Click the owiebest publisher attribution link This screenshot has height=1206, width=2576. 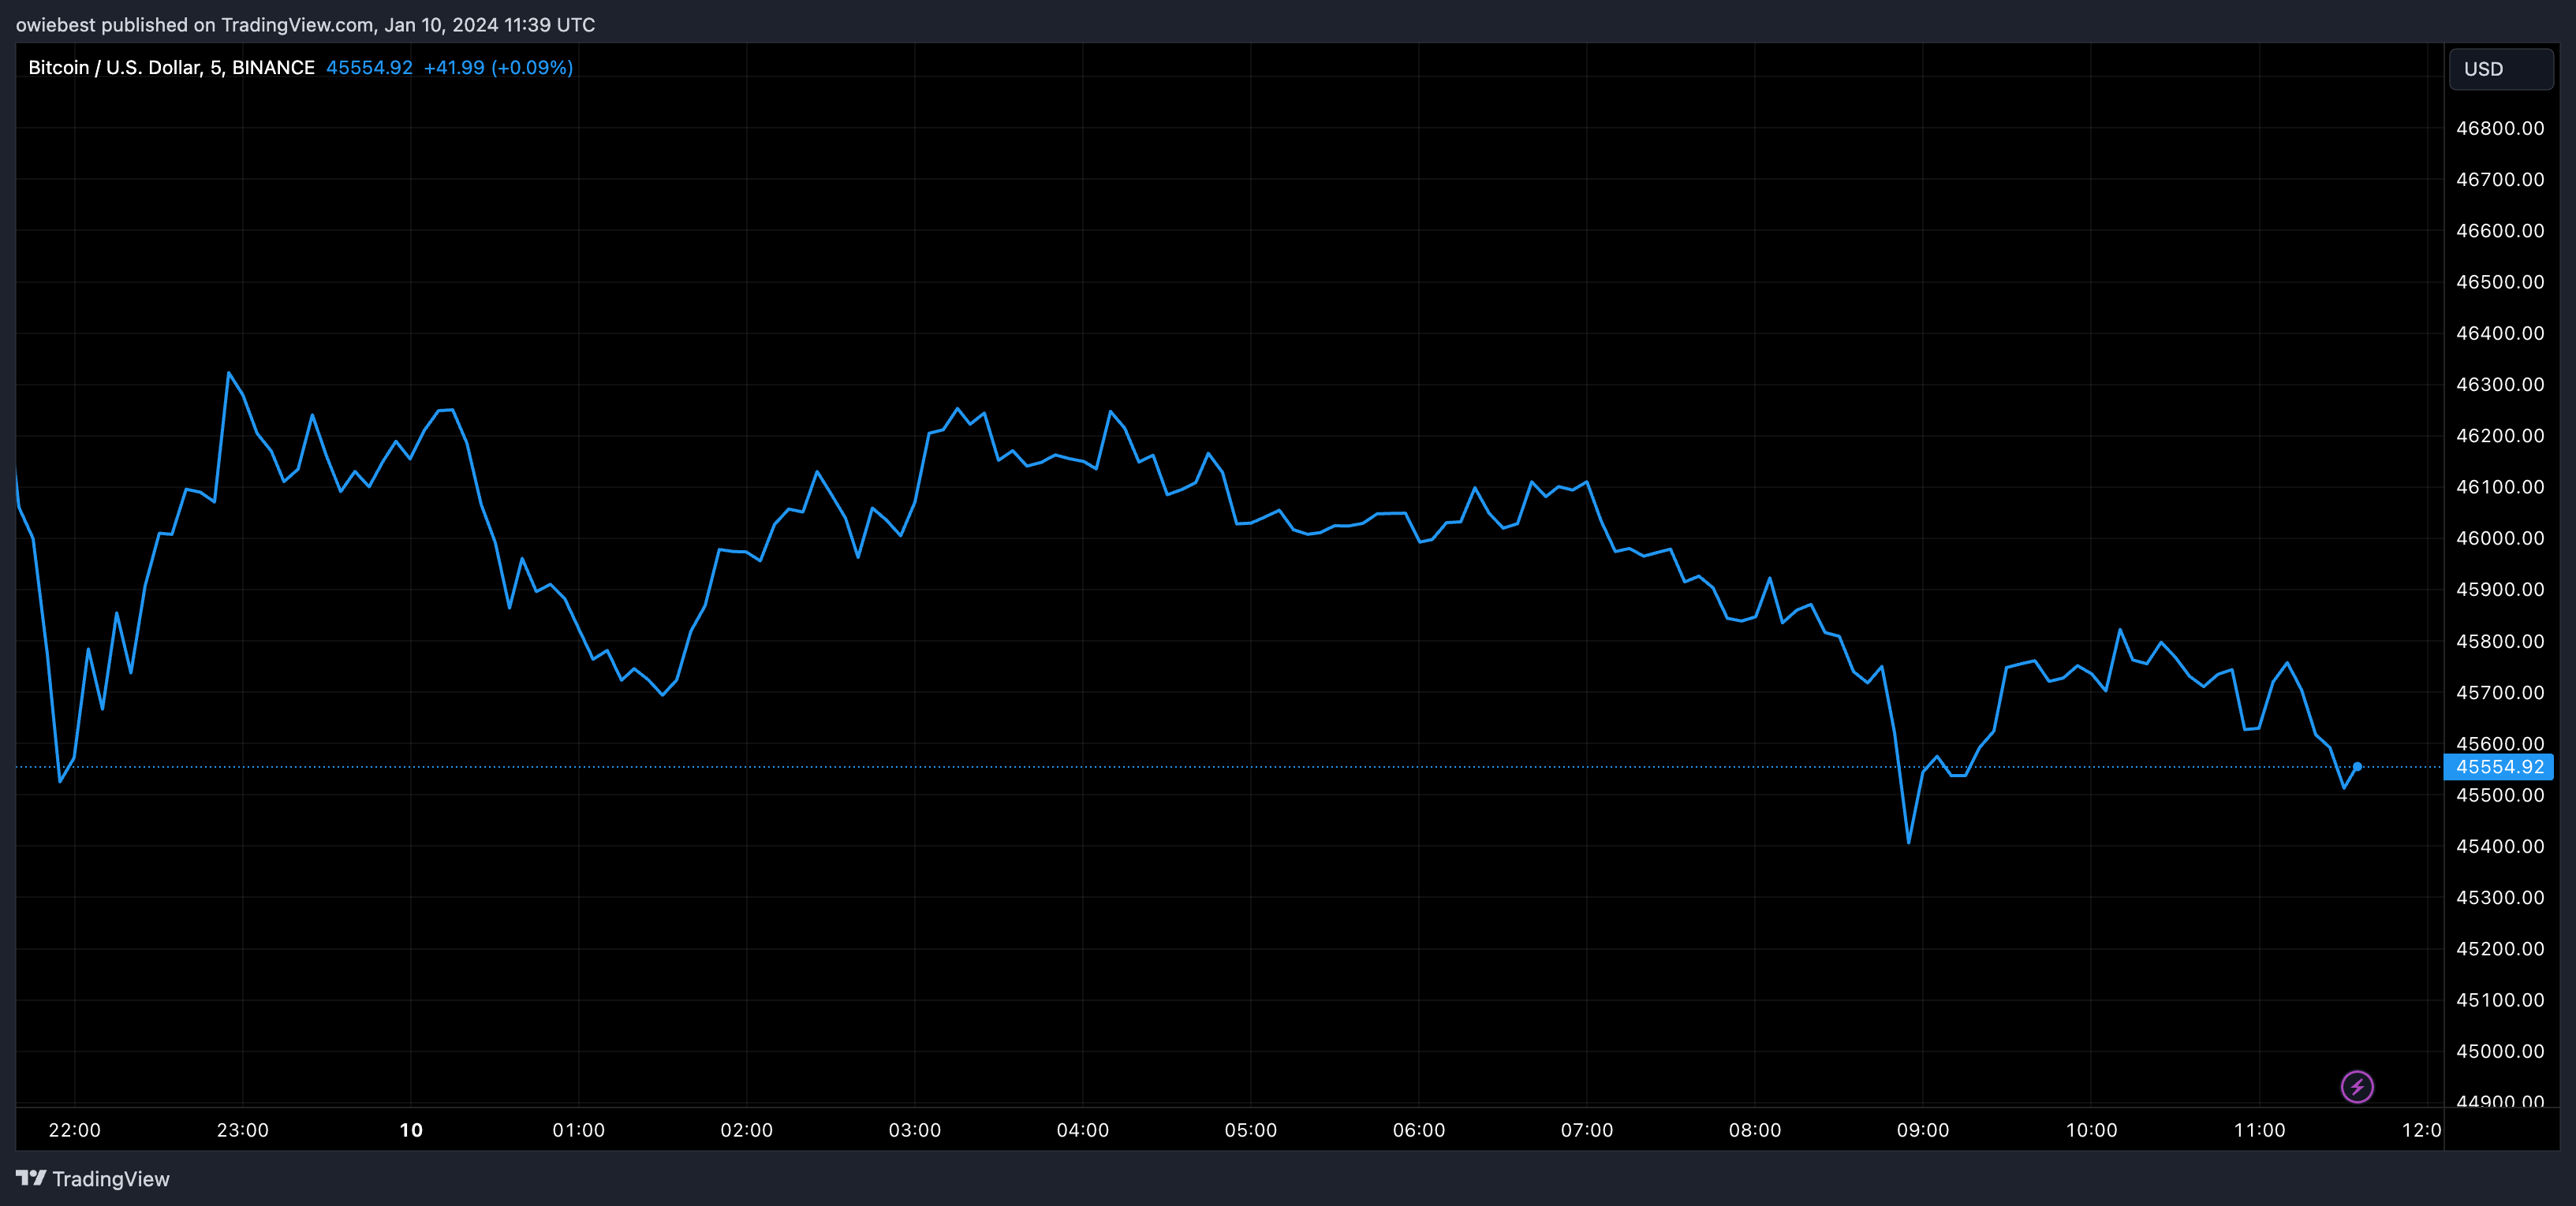coord(57,25)
